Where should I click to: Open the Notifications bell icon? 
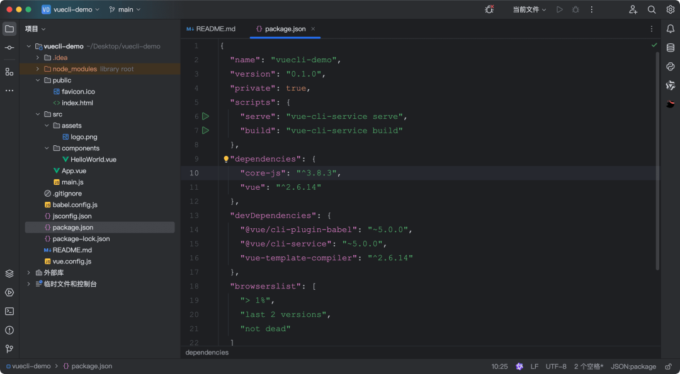coord(671,28)
